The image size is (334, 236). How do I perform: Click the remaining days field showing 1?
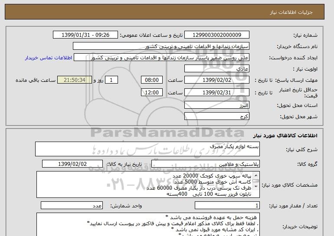[111, 80]
